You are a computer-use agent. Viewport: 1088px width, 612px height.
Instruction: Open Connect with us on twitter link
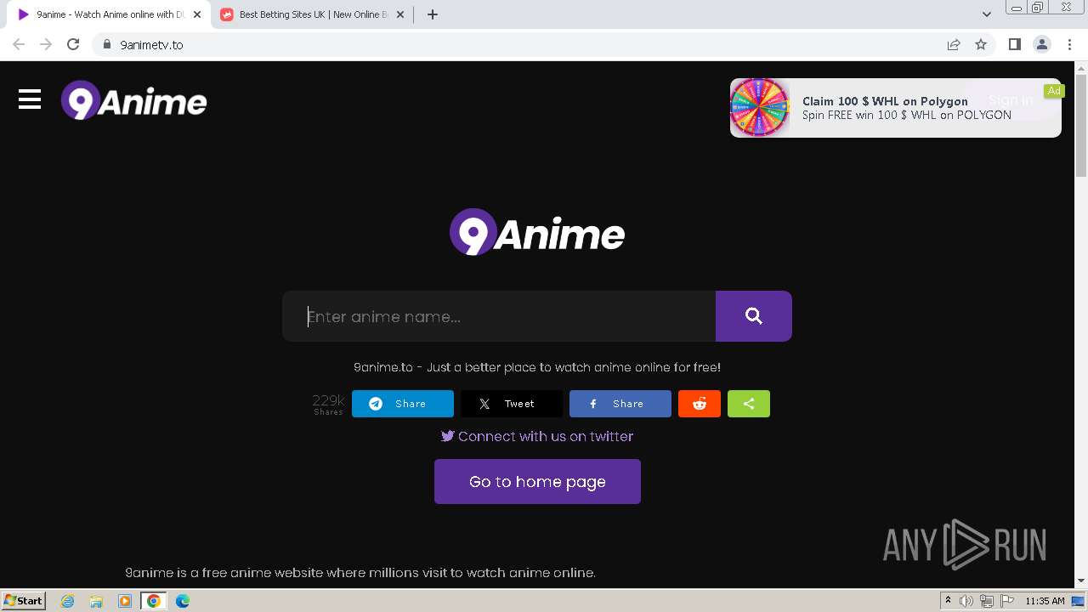tap(537, 436)
